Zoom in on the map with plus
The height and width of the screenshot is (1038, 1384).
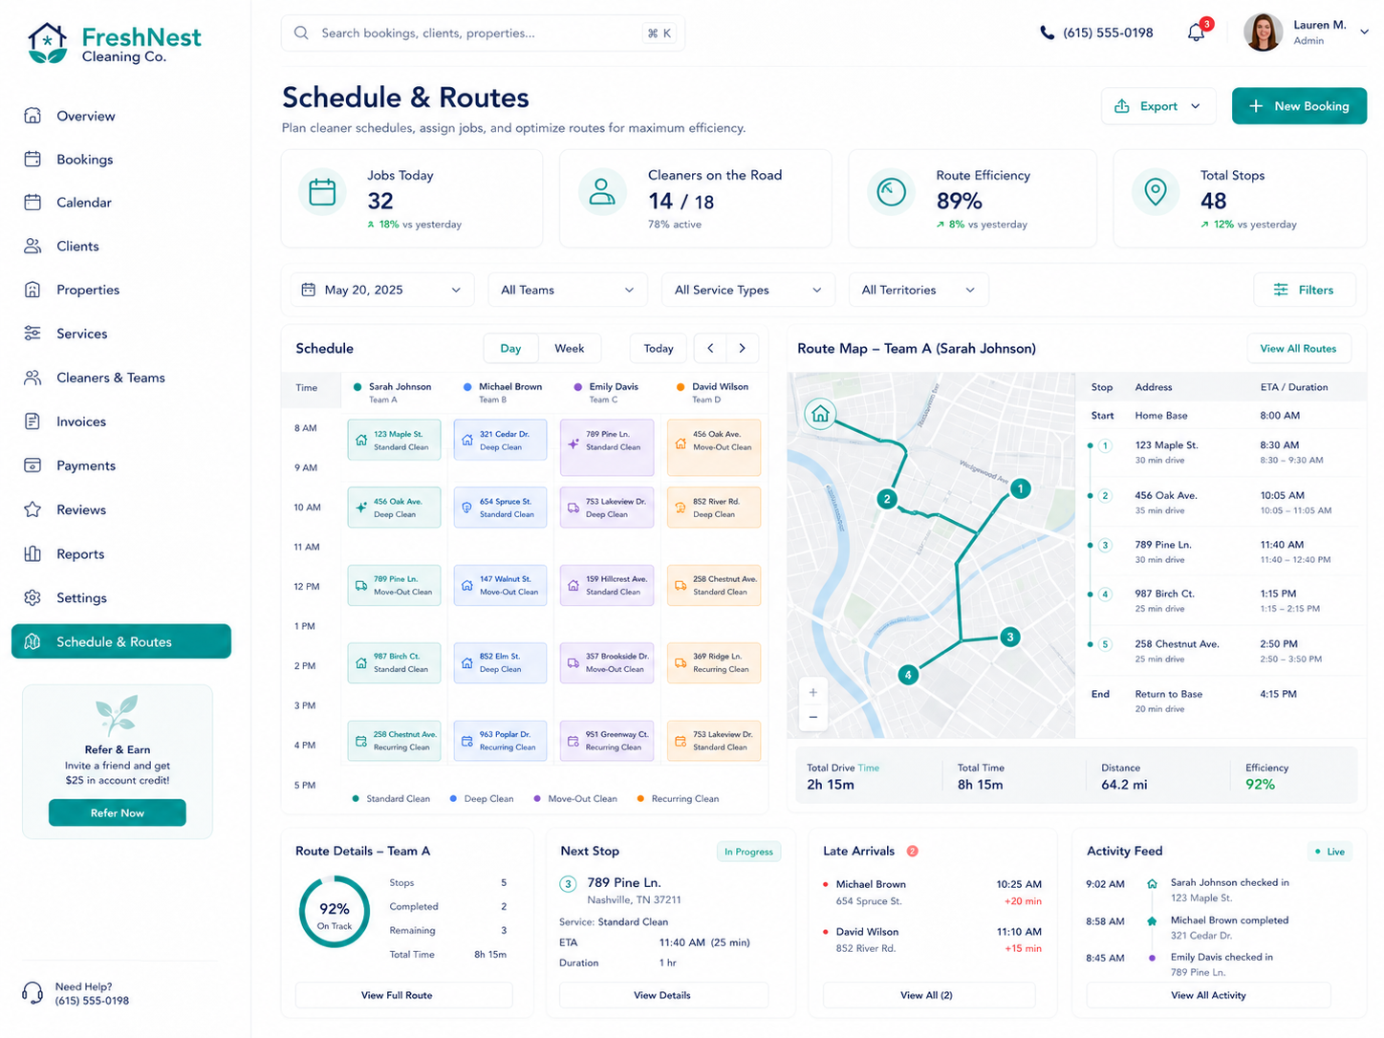(812, 692)
